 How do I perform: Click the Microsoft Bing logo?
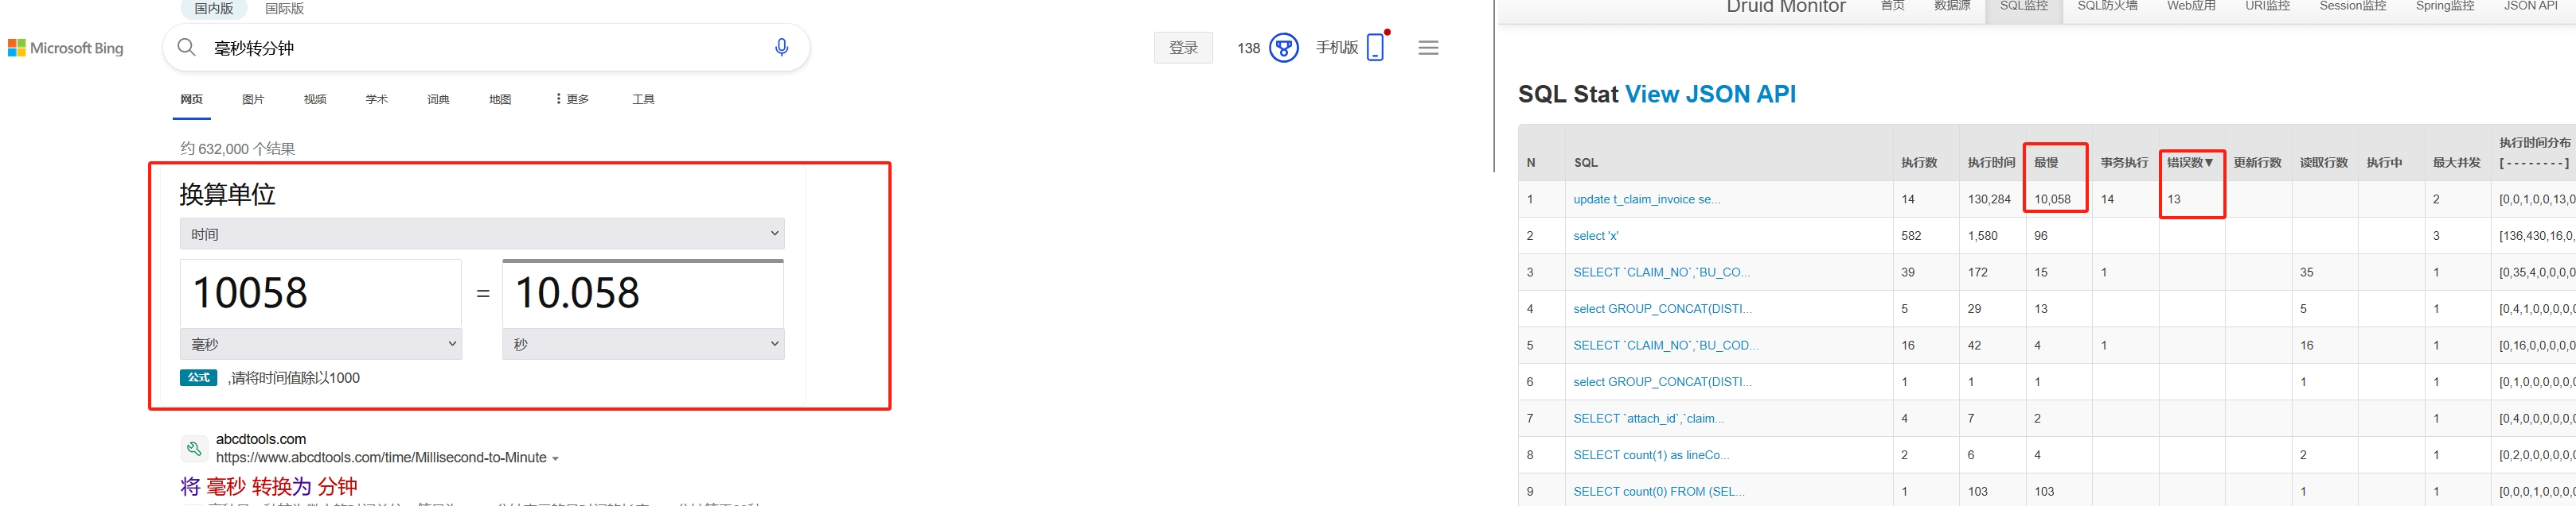[x=66, y=48]
